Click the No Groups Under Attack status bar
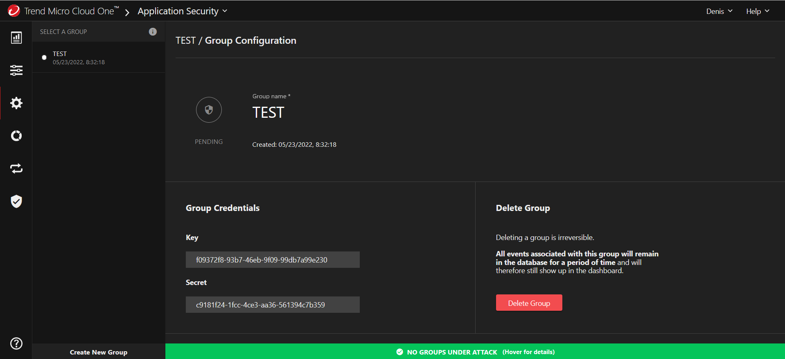The height and width of the screenshot is (359, 785). pyautogui.click(x=475, y=352)
